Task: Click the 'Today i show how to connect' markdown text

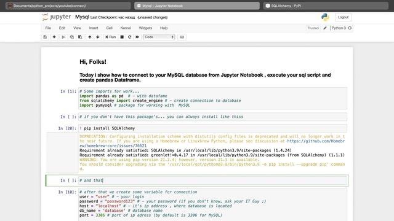Action: point(205,77)
